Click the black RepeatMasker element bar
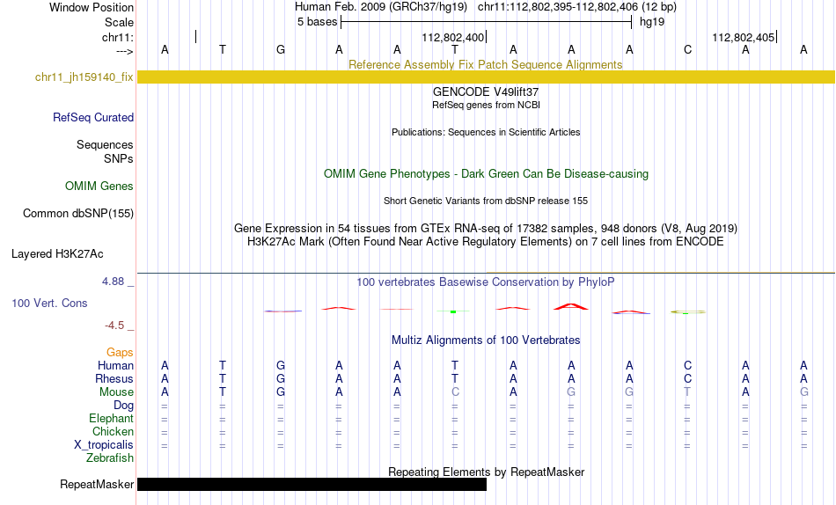836x505 pixels. (312, 484)
